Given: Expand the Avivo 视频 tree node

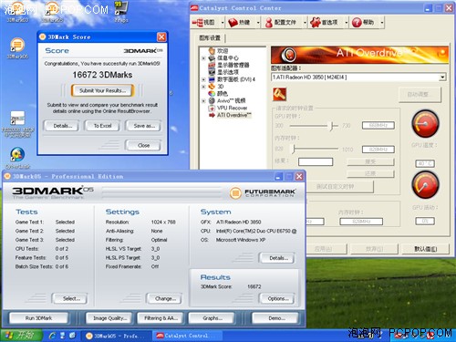Looking at the screenshot, I should [203, 101].
